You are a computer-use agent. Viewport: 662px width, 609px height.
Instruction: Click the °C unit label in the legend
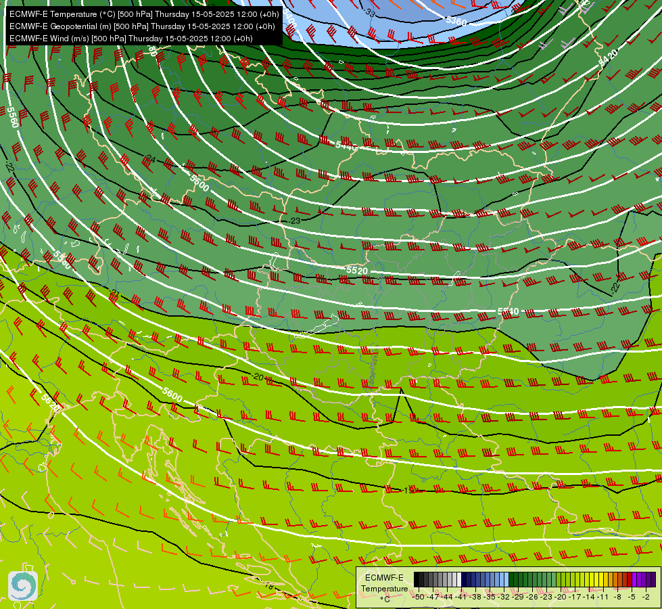pyautogui.click(x=385, y=600)
